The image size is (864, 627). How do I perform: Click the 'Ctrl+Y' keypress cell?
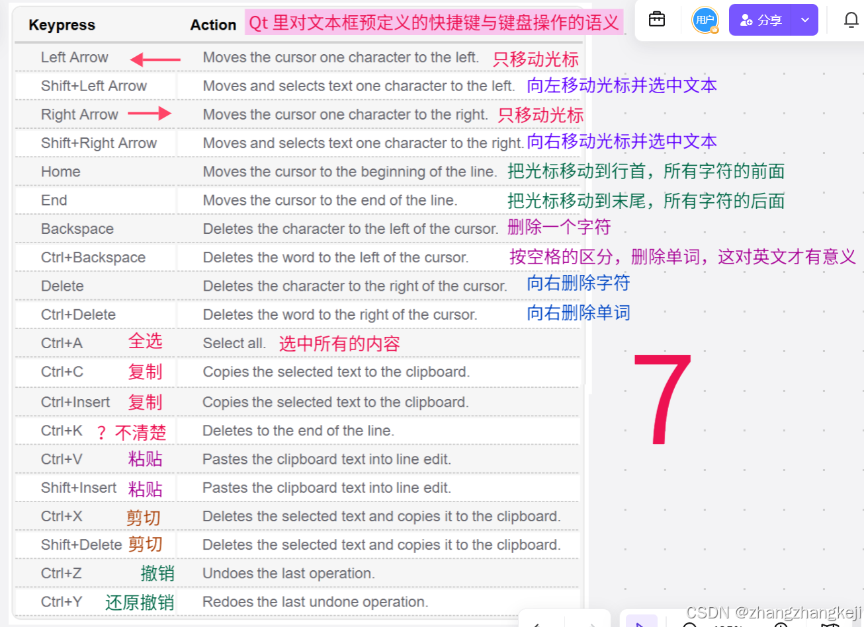(62, 602)
